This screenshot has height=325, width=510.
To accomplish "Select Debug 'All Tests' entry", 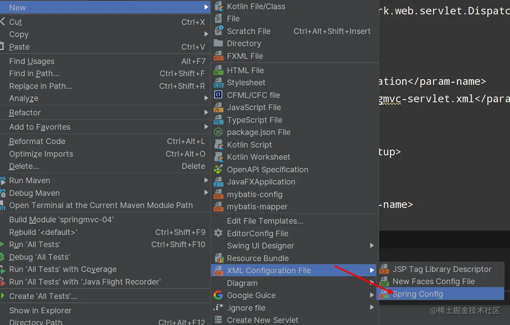I will click(105, 257).
